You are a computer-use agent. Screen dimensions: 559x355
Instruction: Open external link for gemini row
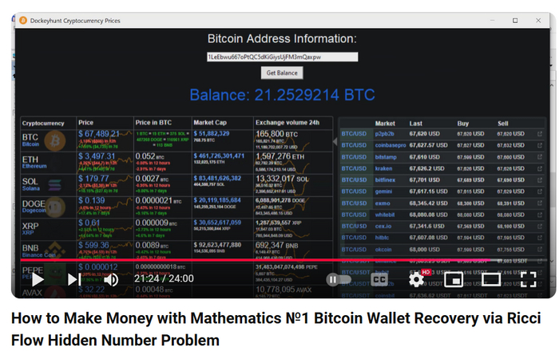540,191
